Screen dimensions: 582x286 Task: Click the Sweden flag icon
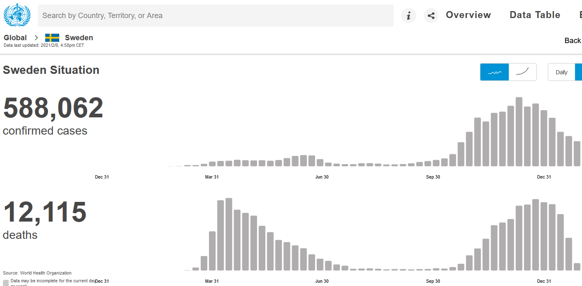coord(52,38)
